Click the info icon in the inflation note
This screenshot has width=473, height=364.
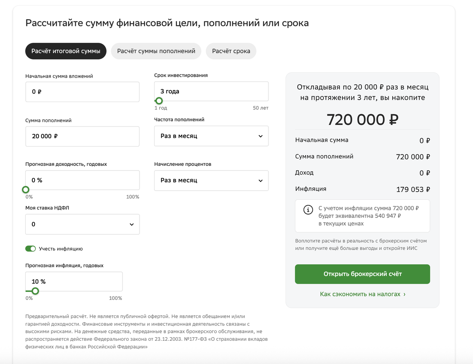tap(308, 210)
